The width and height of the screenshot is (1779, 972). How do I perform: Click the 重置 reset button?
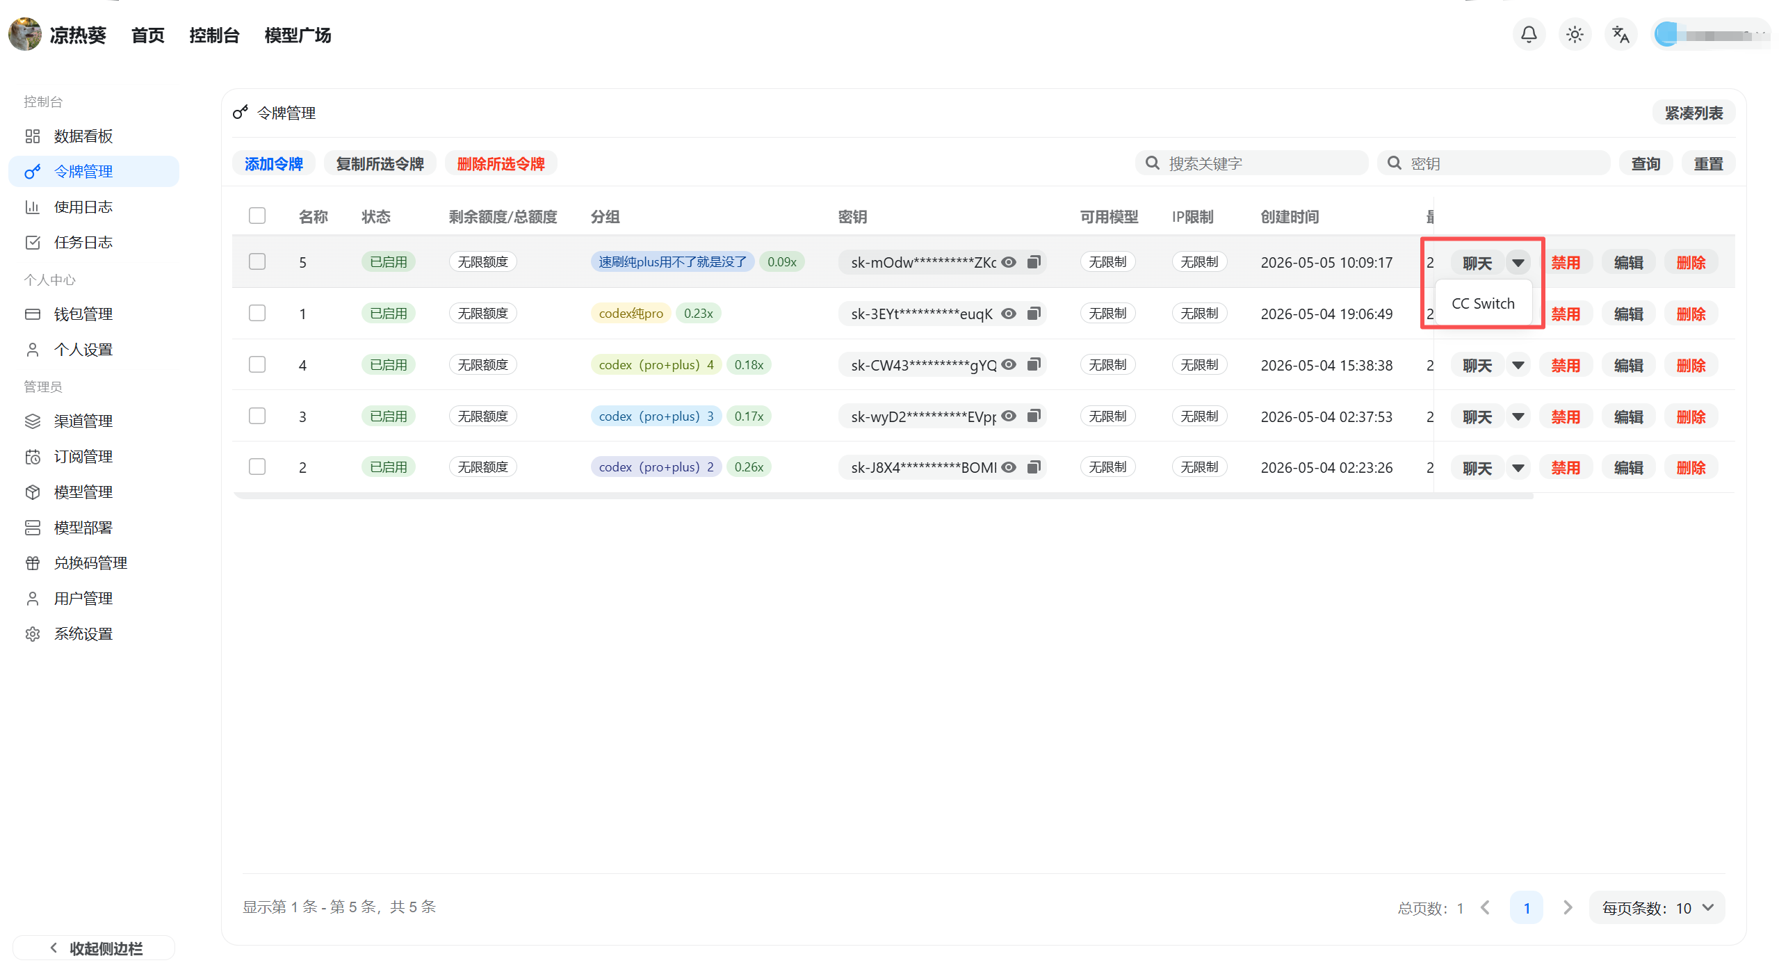tap(1708, 164)
